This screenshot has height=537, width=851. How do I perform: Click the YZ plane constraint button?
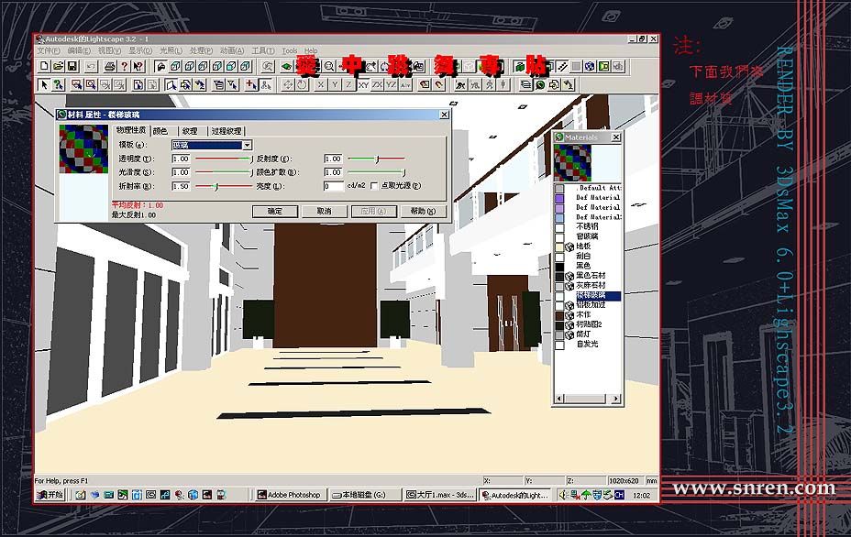pos(392,84)
